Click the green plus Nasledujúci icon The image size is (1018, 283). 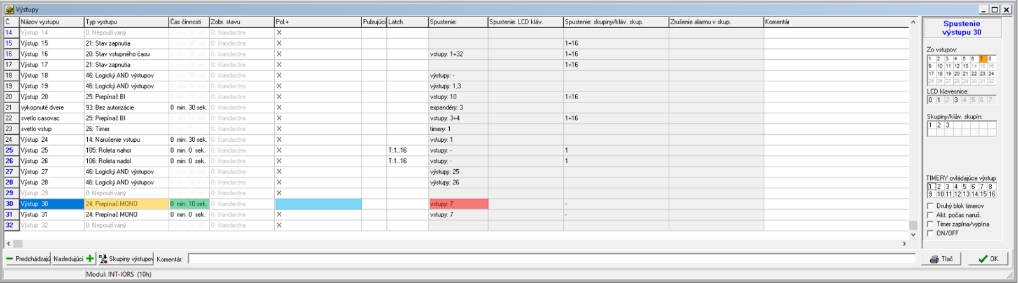pos(90,259)
